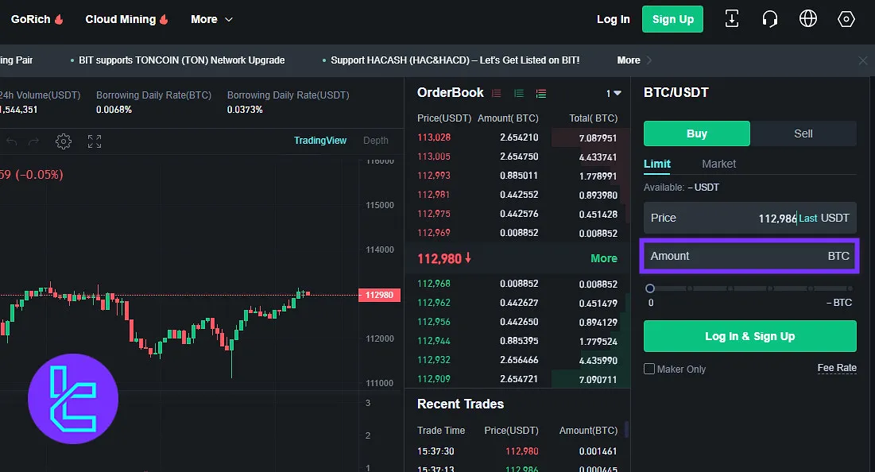Show only sell orders in OrderBook

click(497, 93)
